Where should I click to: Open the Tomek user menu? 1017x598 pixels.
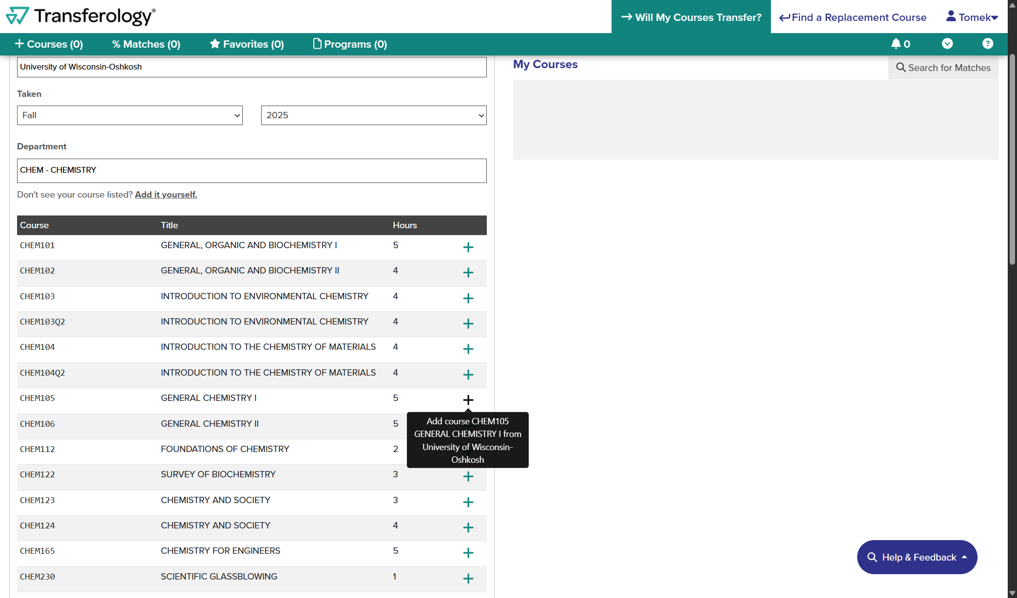pos(972,17)
